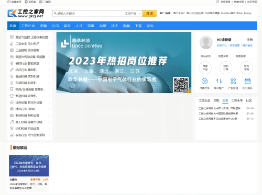Open the 论坛 nav item
The width and height of the screenshot is (262, 195).
150,26
